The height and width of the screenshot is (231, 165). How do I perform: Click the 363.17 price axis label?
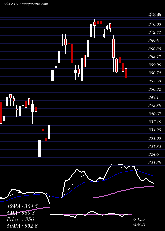click(x=155, y=57)
